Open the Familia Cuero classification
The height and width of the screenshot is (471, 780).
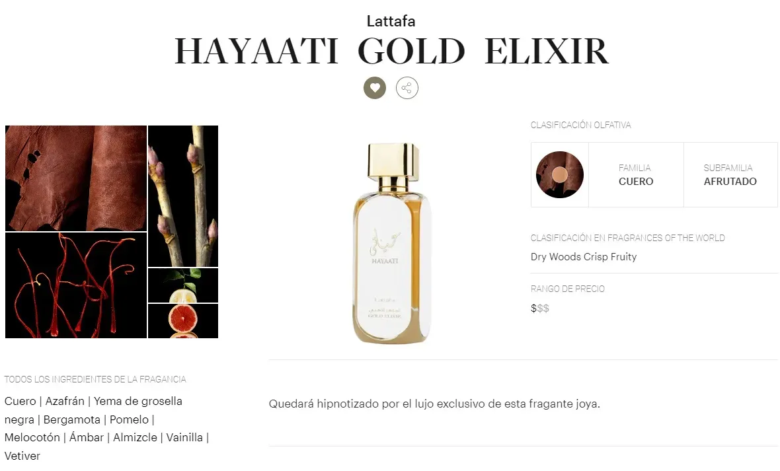click(x=636, y=174)
